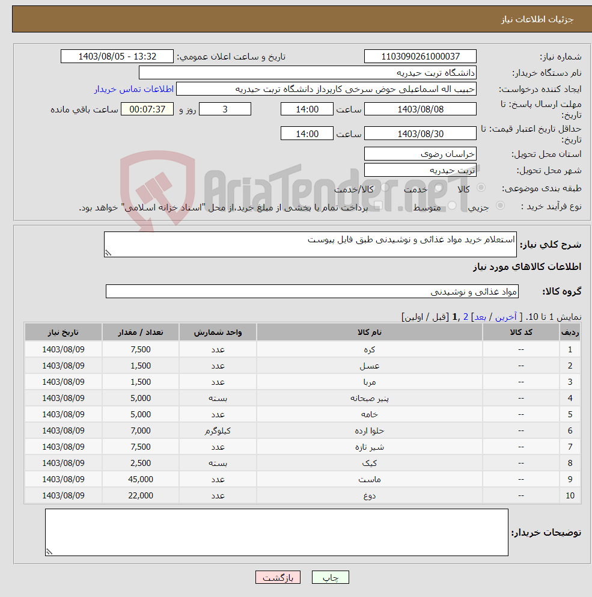Click the delivery province field خراسان رضوی
The width and height of the screenshot is (592, 597).
click(x=420, y=154)
